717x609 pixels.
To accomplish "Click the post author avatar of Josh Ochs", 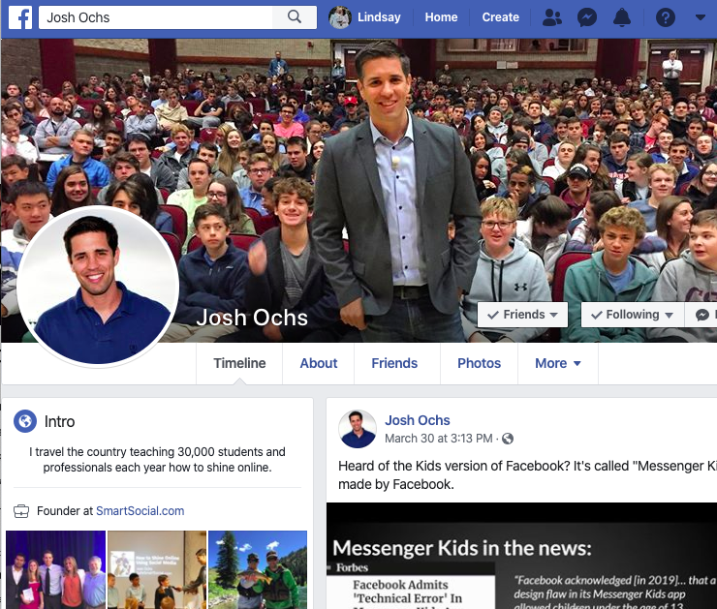I will click(x=358, y=429).
